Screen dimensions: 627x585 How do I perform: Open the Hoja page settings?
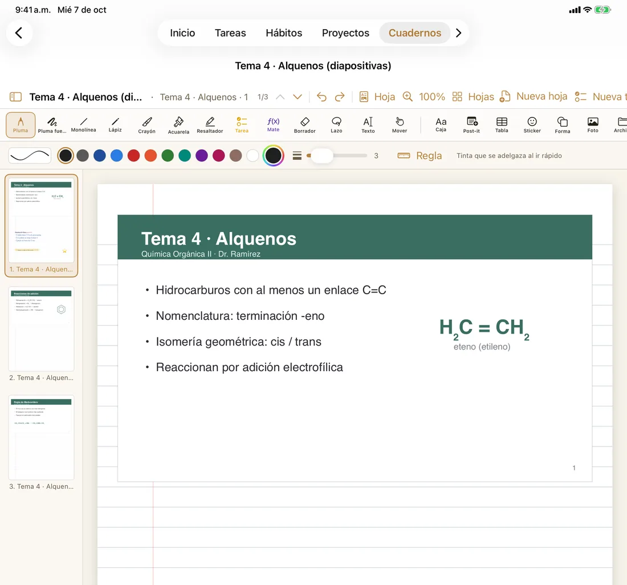[x=377, y=97]
